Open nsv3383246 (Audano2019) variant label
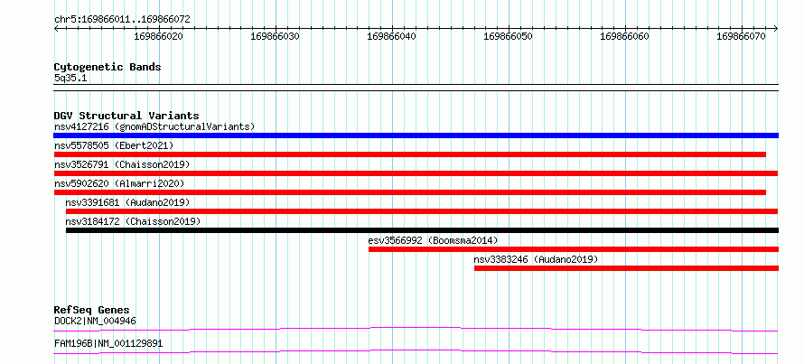The image size is (804, 364). [536, 259]
